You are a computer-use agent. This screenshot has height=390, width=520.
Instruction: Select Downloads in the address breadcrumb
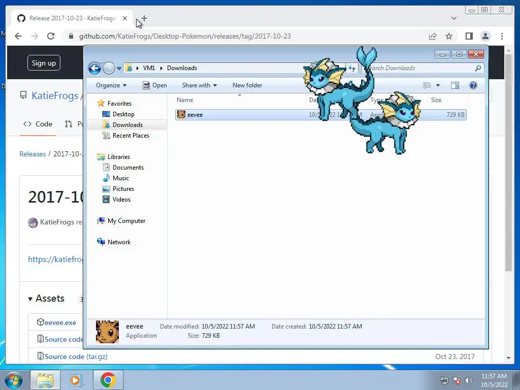click(x=182, y=68)
